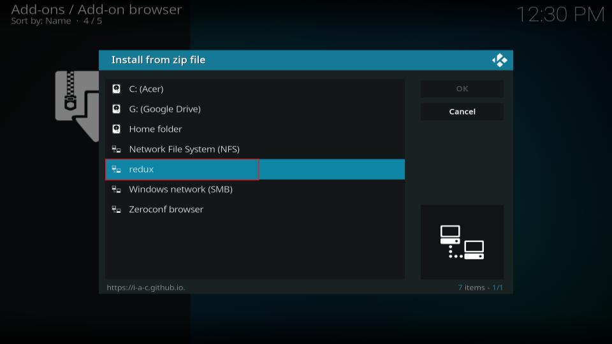Screen dimensions: 612x344
Task: Click the Add-ons / Add-on browser heading
Action: tap(96, 10)
